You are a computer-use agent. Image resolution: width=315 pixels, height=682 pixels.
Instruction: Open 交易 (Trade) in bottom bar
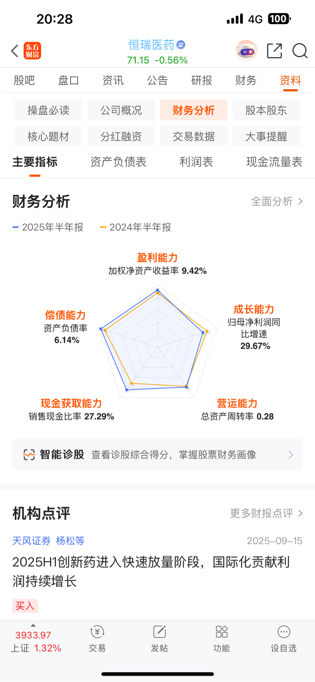click(97, 639)
